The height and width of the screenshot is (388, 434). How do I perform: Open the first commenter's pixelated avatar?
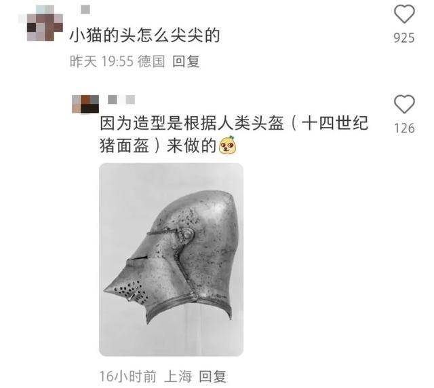click(41, 23)
